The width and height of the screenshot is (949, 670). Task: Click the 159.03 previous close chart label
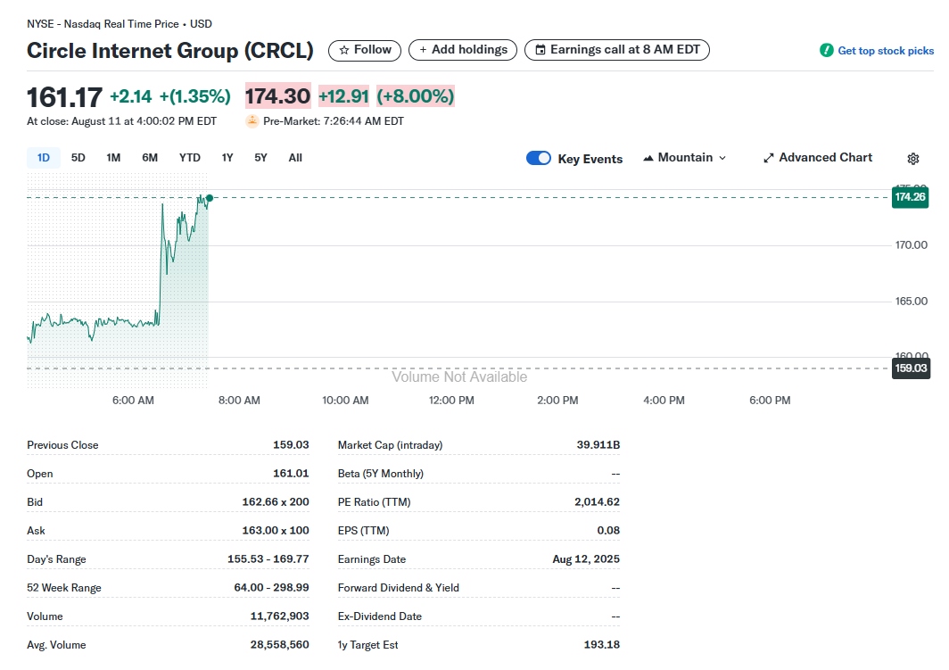click(x=911, y=368)
